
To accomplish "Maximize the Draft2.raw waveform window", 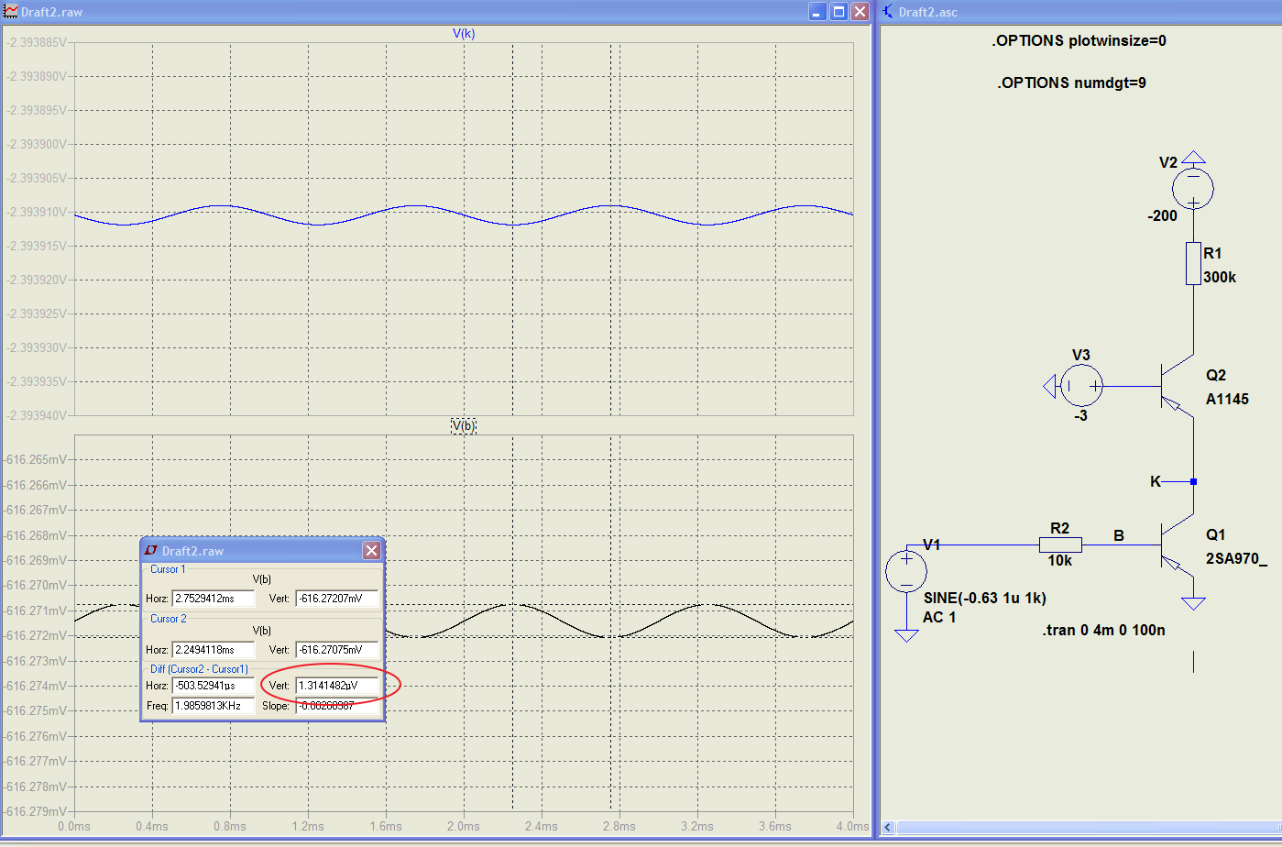I will [838, 12].
